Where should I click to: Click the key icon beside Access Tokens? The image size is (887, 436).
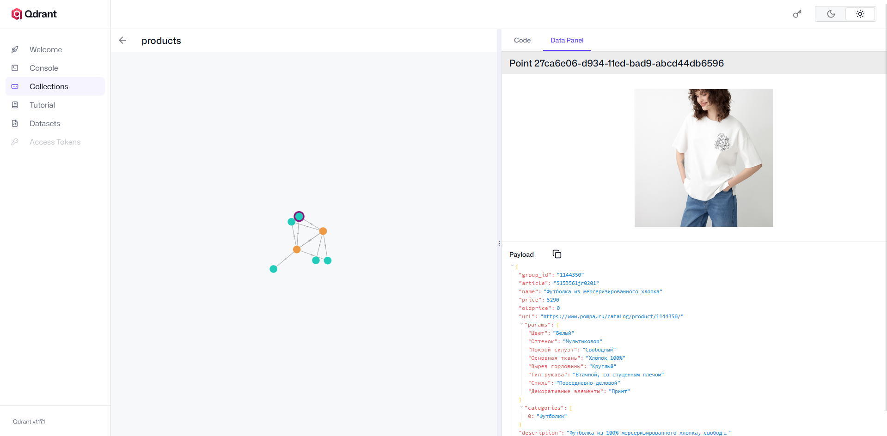click(15, 142)
